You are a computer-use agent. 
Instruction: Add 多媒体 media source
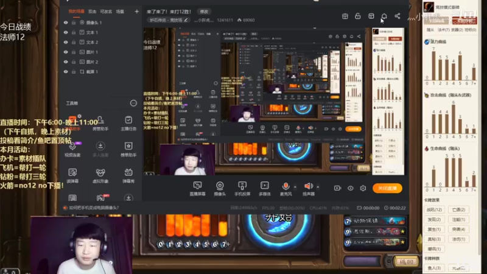(x=265, y=189)
